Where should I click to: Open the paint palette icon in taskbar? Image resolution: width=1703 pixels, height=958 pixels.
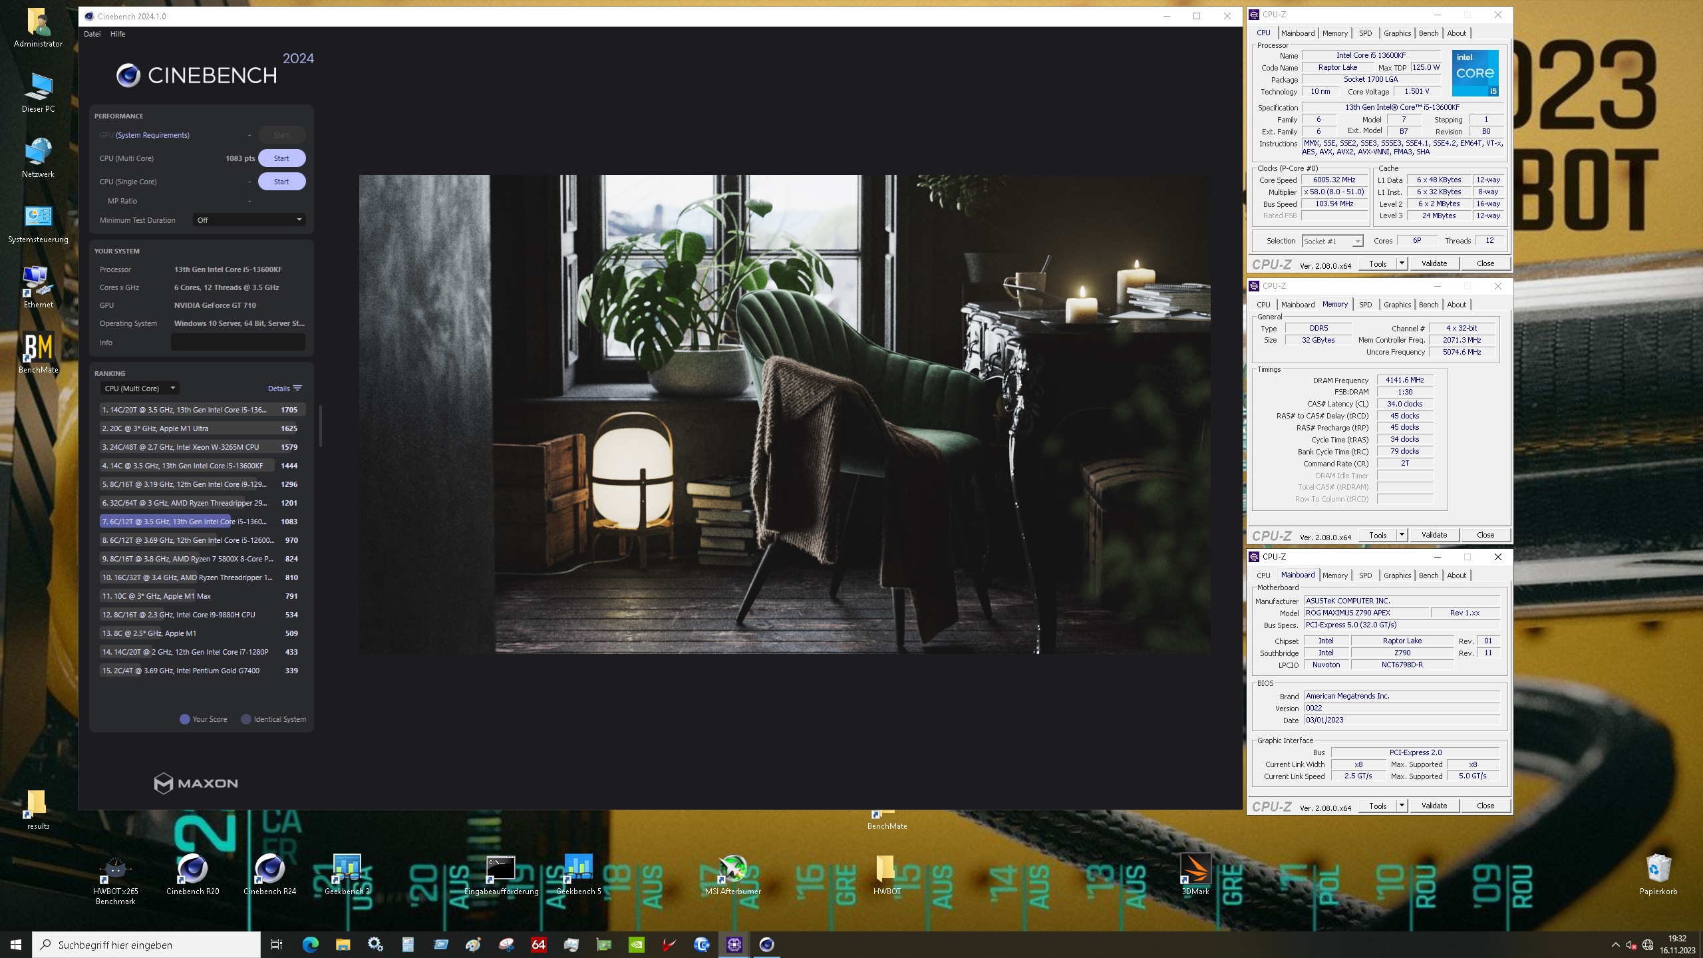click(473, 944)
